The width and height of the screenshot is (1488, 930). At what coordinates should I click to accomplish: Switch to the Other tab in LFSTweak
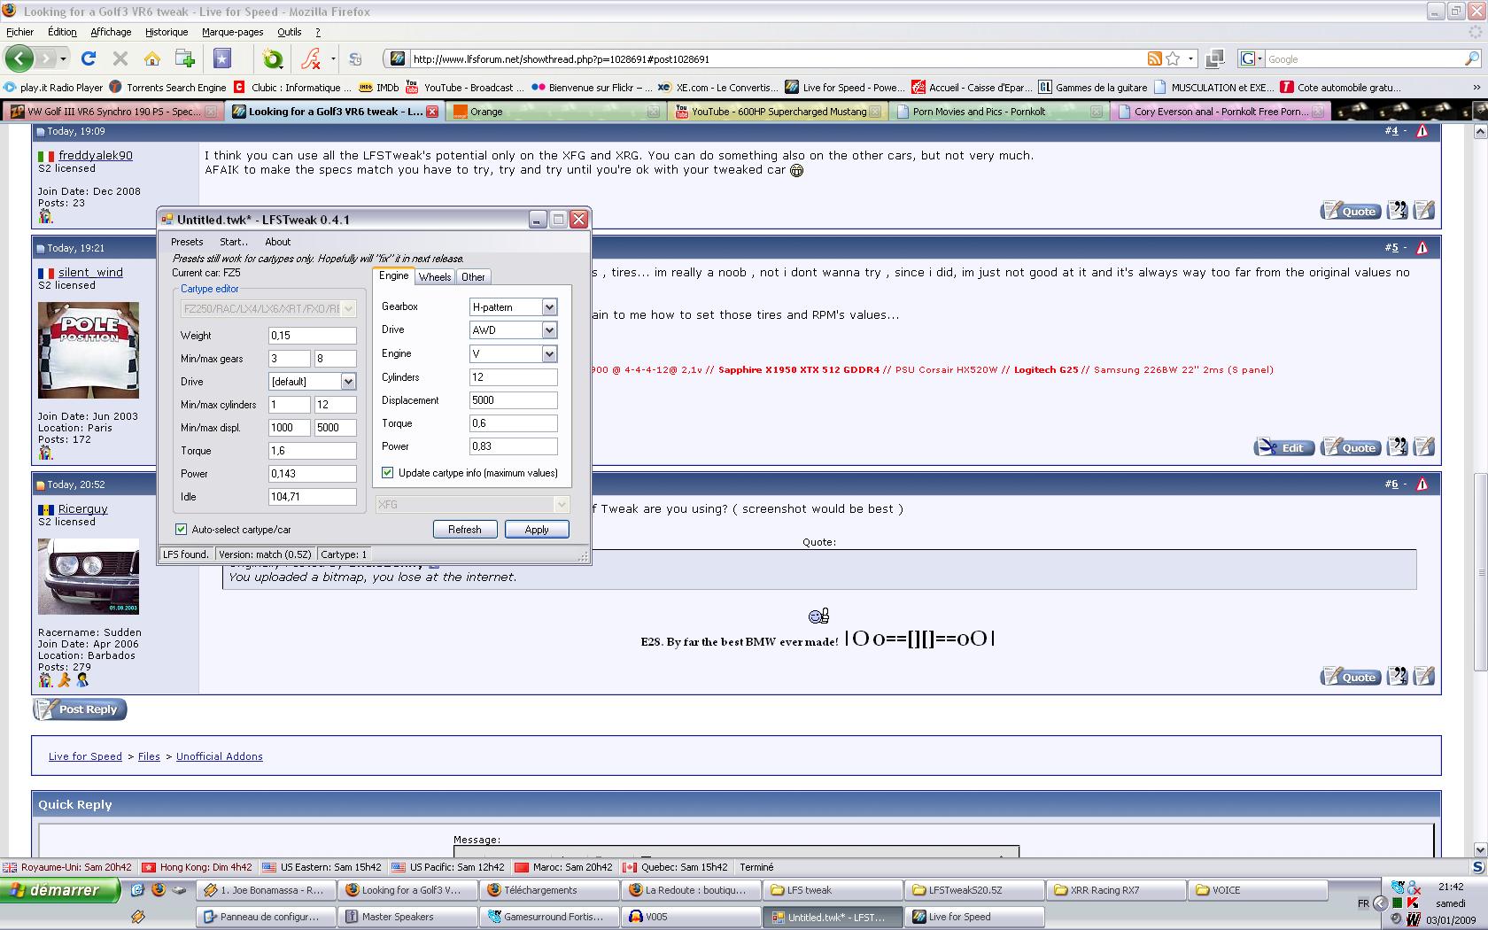click(x=473, y=277)
